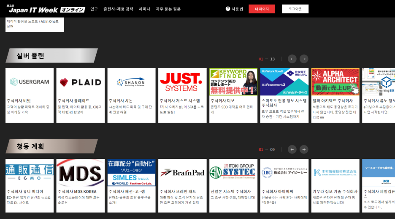This screenshot has height=219, width=395.
Task: Click the 주식회사 샤논 company name
Action: [x=120, y=101]
